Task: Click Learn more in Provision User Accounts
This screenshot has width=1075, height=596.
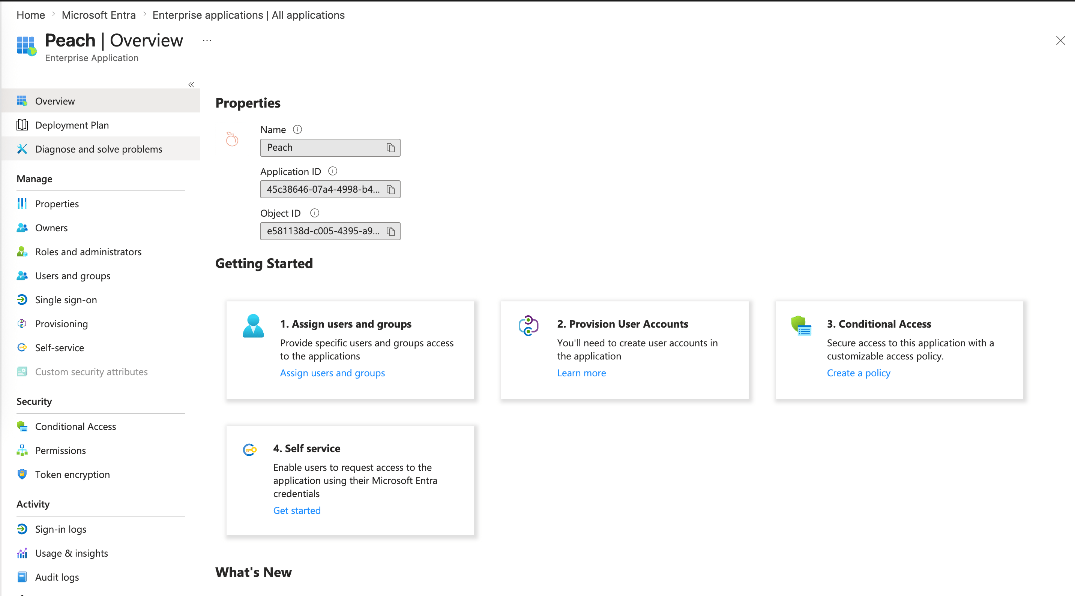Action: point(581,373)
